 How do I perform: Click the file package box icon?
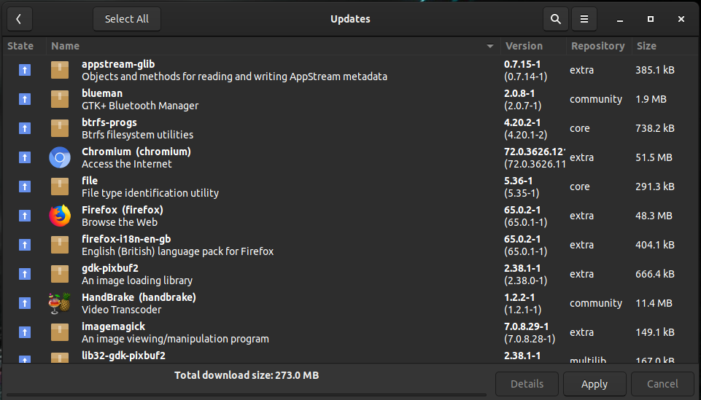coord(60,187)
